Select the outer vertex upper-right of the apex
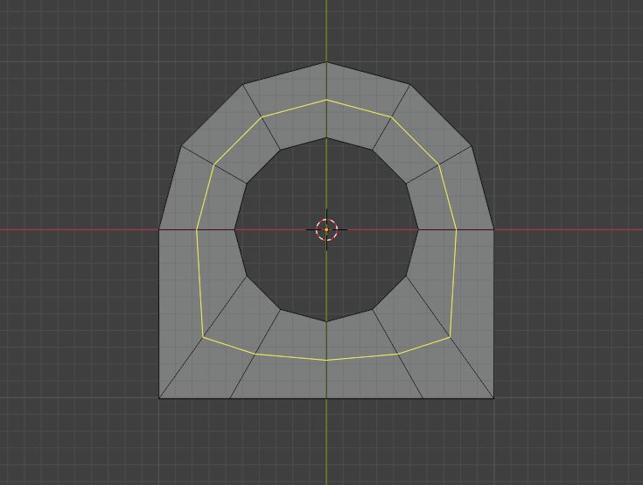This screenshot has height=485, width=643. tap(410, 85)
